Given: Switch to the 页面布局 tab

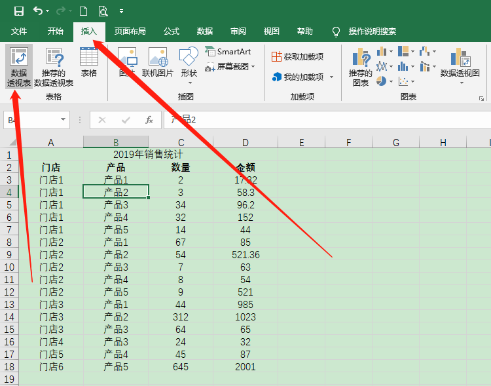Looking at the screenshot, I should click(130, 31).
